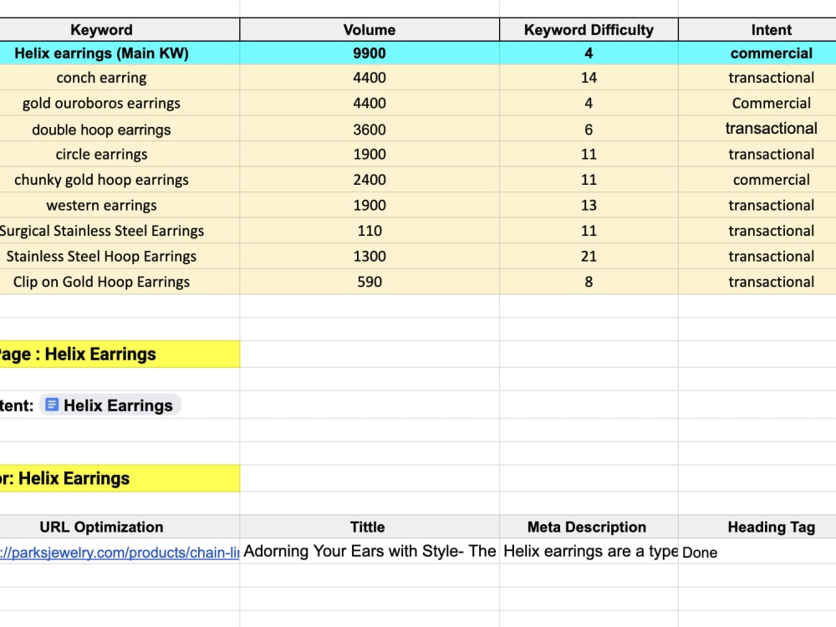Image resolution: width=836 pixels, height=627 pixels.
Task: Select the 'gold ouroboros earrings' cell
Action: (120, 104)
